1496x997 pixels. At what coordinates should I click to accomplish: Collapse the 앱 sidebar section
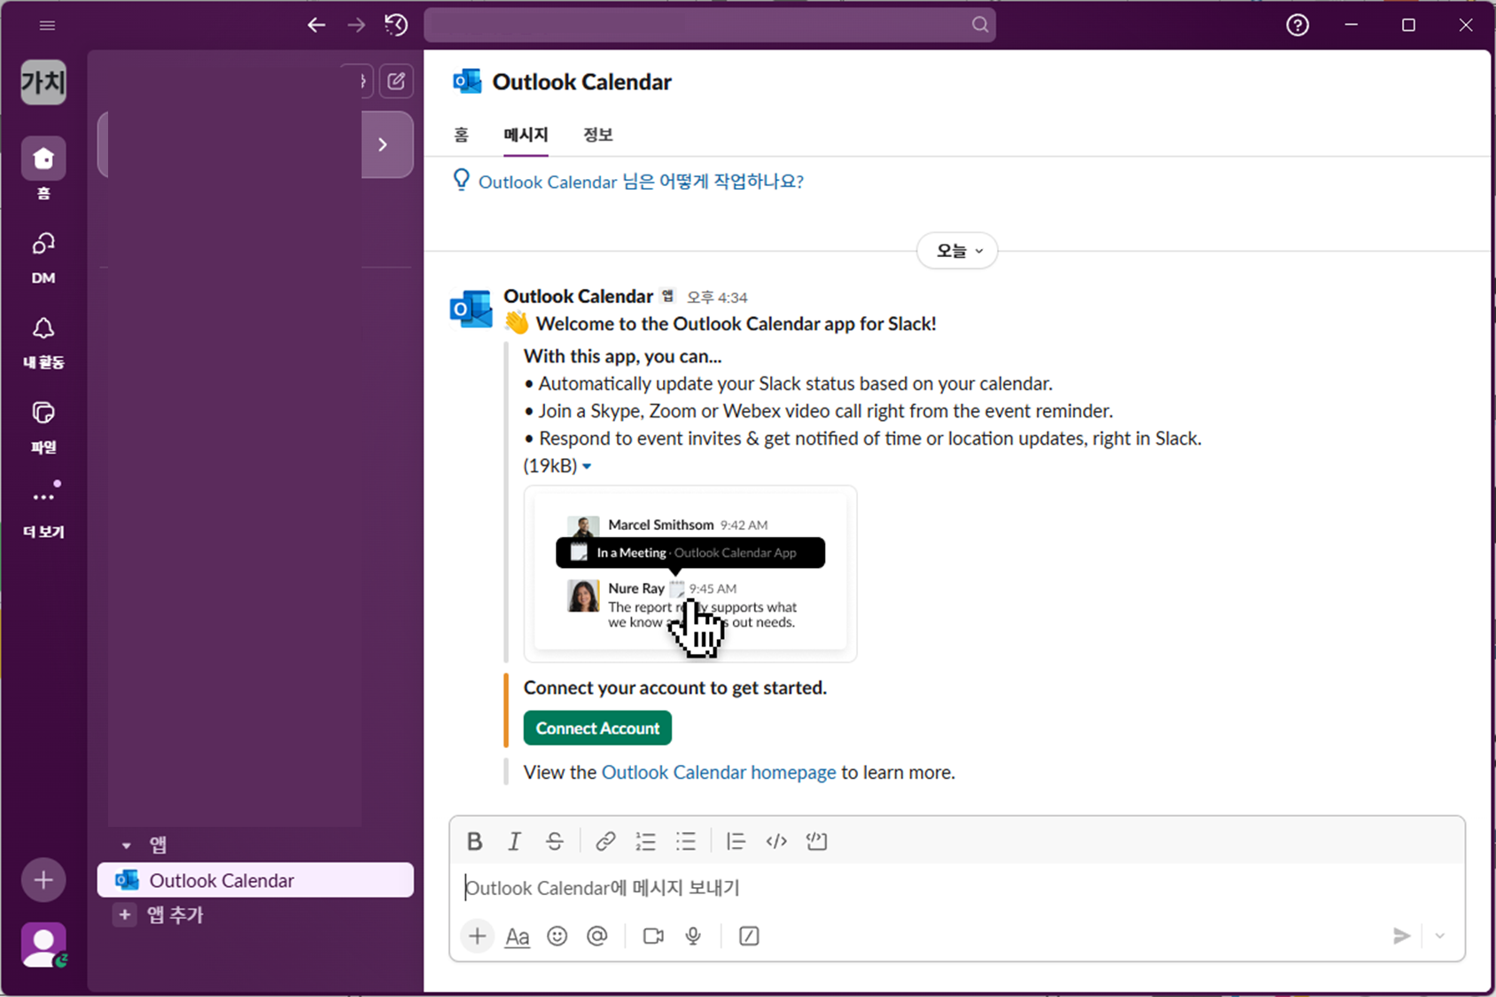coord(127,845)
